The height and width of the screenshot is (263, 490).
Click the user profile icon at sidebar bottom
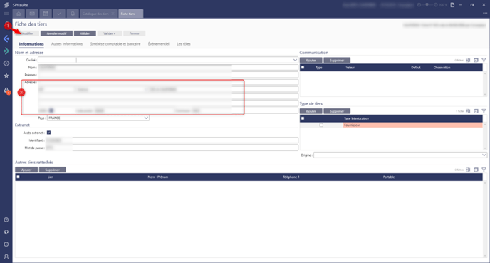6,257
